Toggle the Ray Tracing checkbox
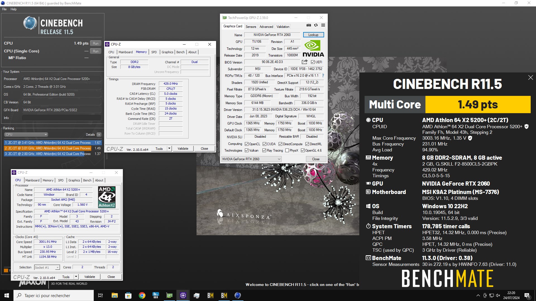The image size is (536, 301). pyautogui.click(x=264, y=151)
